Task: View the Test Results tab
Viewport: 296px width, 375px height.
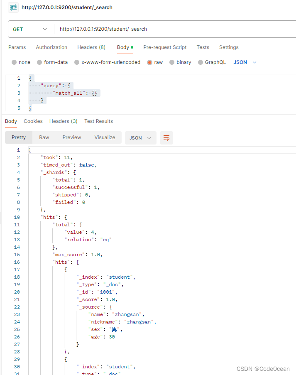Action: click(98, 121)
